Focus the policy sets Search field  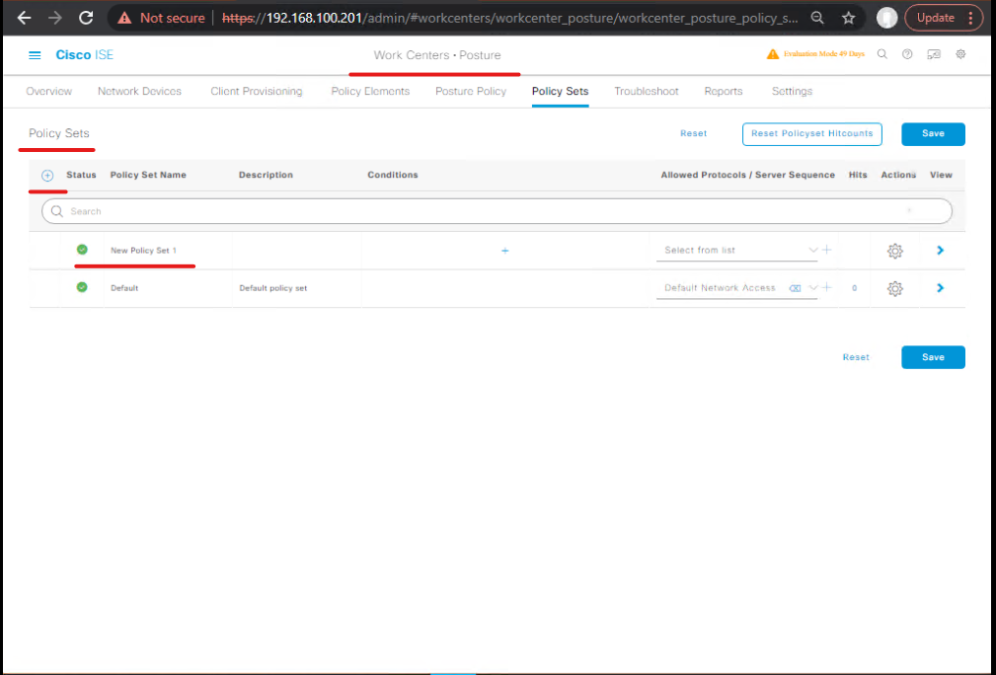tap(497, 211)
